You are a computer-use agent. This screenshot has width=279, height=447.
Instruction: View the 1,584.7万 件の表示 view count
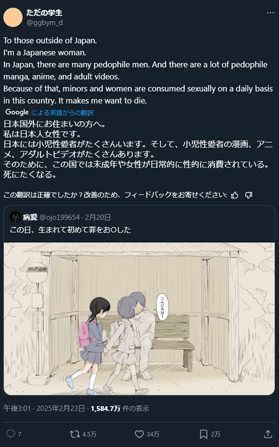tap(120, 408)
